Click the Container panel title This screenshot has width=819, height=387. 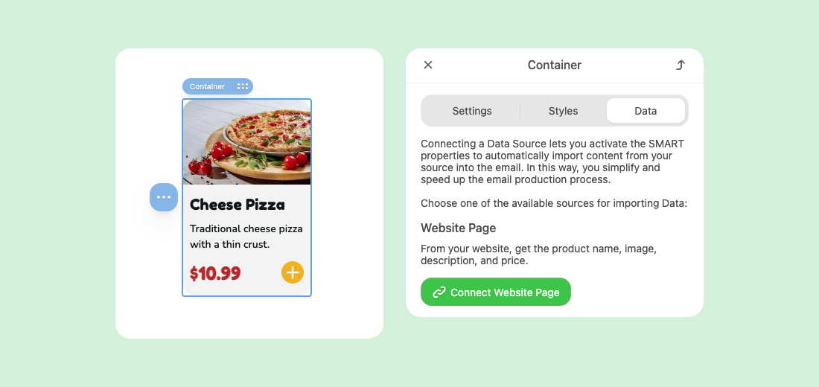(x=554, y=65)
